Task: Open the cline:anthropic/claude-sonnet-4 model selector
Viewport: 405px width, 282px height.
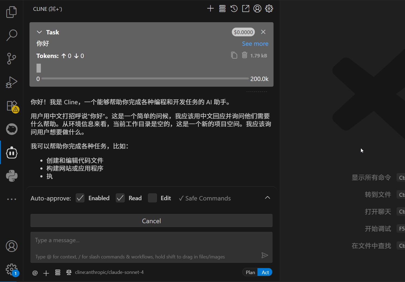Action: click(x=109, y=272)
